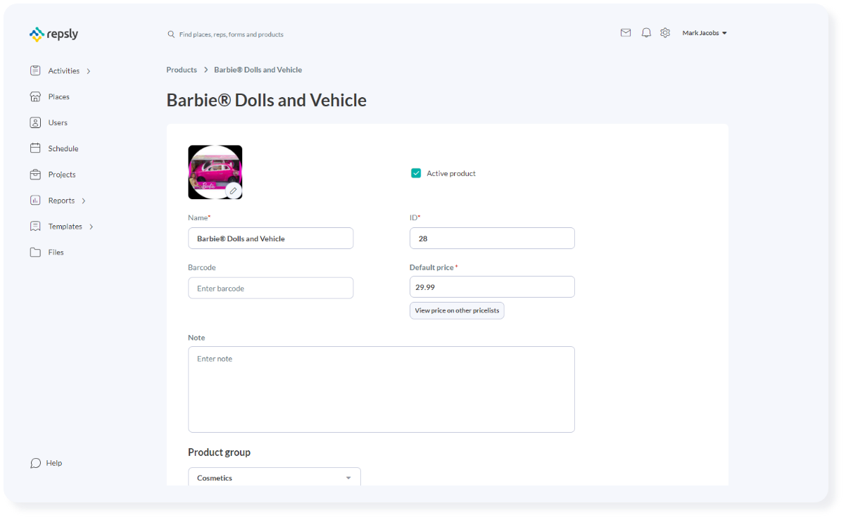This screenshot has height=520, width=846.
Task: Expand the Reports submenu chevron
Action: click(x=84, y=201)
